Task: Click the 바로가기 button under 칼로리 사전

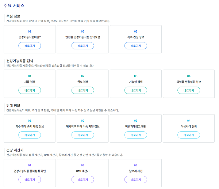Action: coord(136,179)
